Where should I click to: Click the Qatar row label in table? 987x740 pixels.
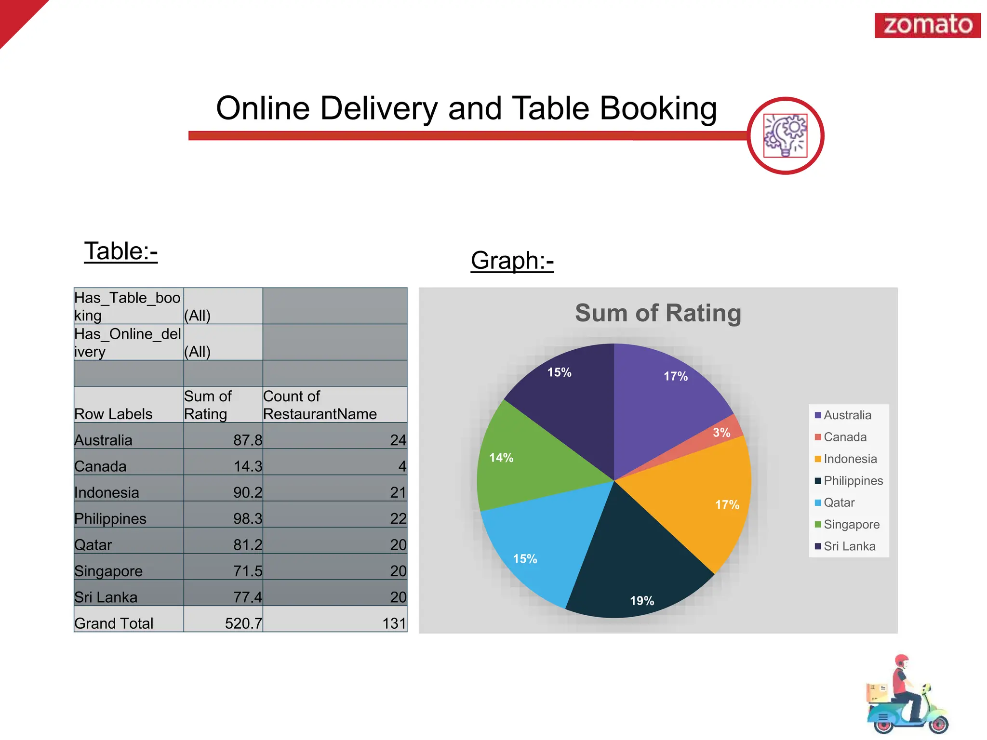(129, 541)
